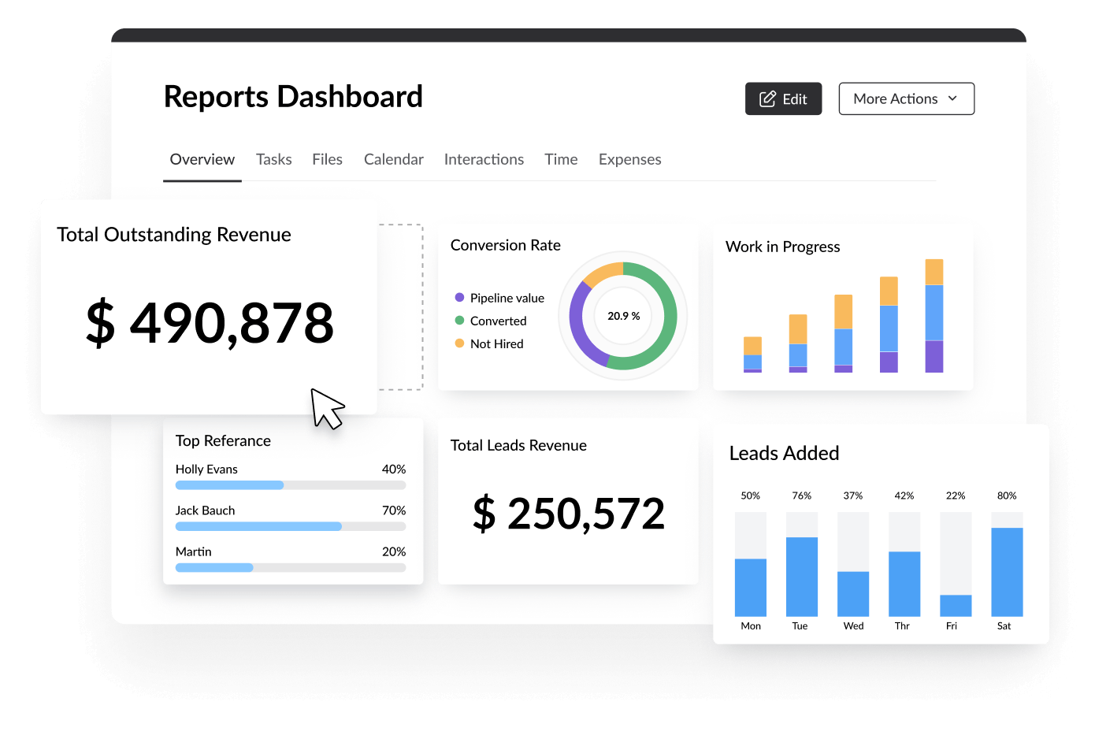Open the Time tab

[561, 159]
